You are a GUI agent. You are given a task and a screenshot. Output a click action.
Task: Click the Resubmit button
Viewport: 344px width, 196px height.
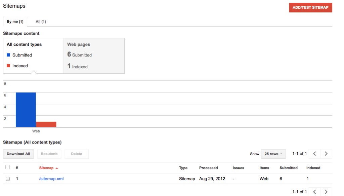point(49,154)
